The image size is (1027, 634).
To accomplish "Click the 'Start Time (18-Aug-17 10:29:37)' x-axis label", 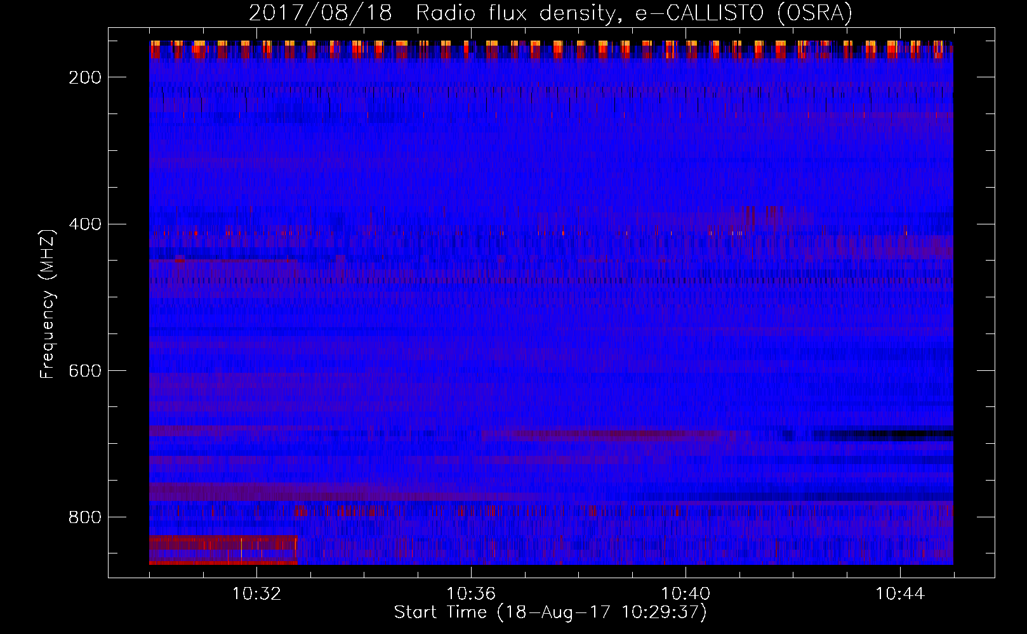I will (550, 612).
